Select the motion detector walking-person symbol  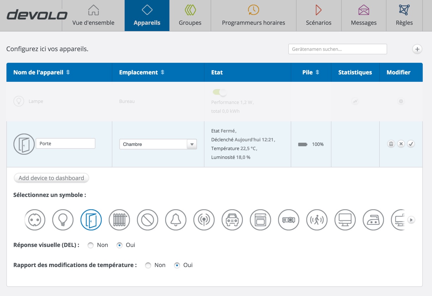317,220
